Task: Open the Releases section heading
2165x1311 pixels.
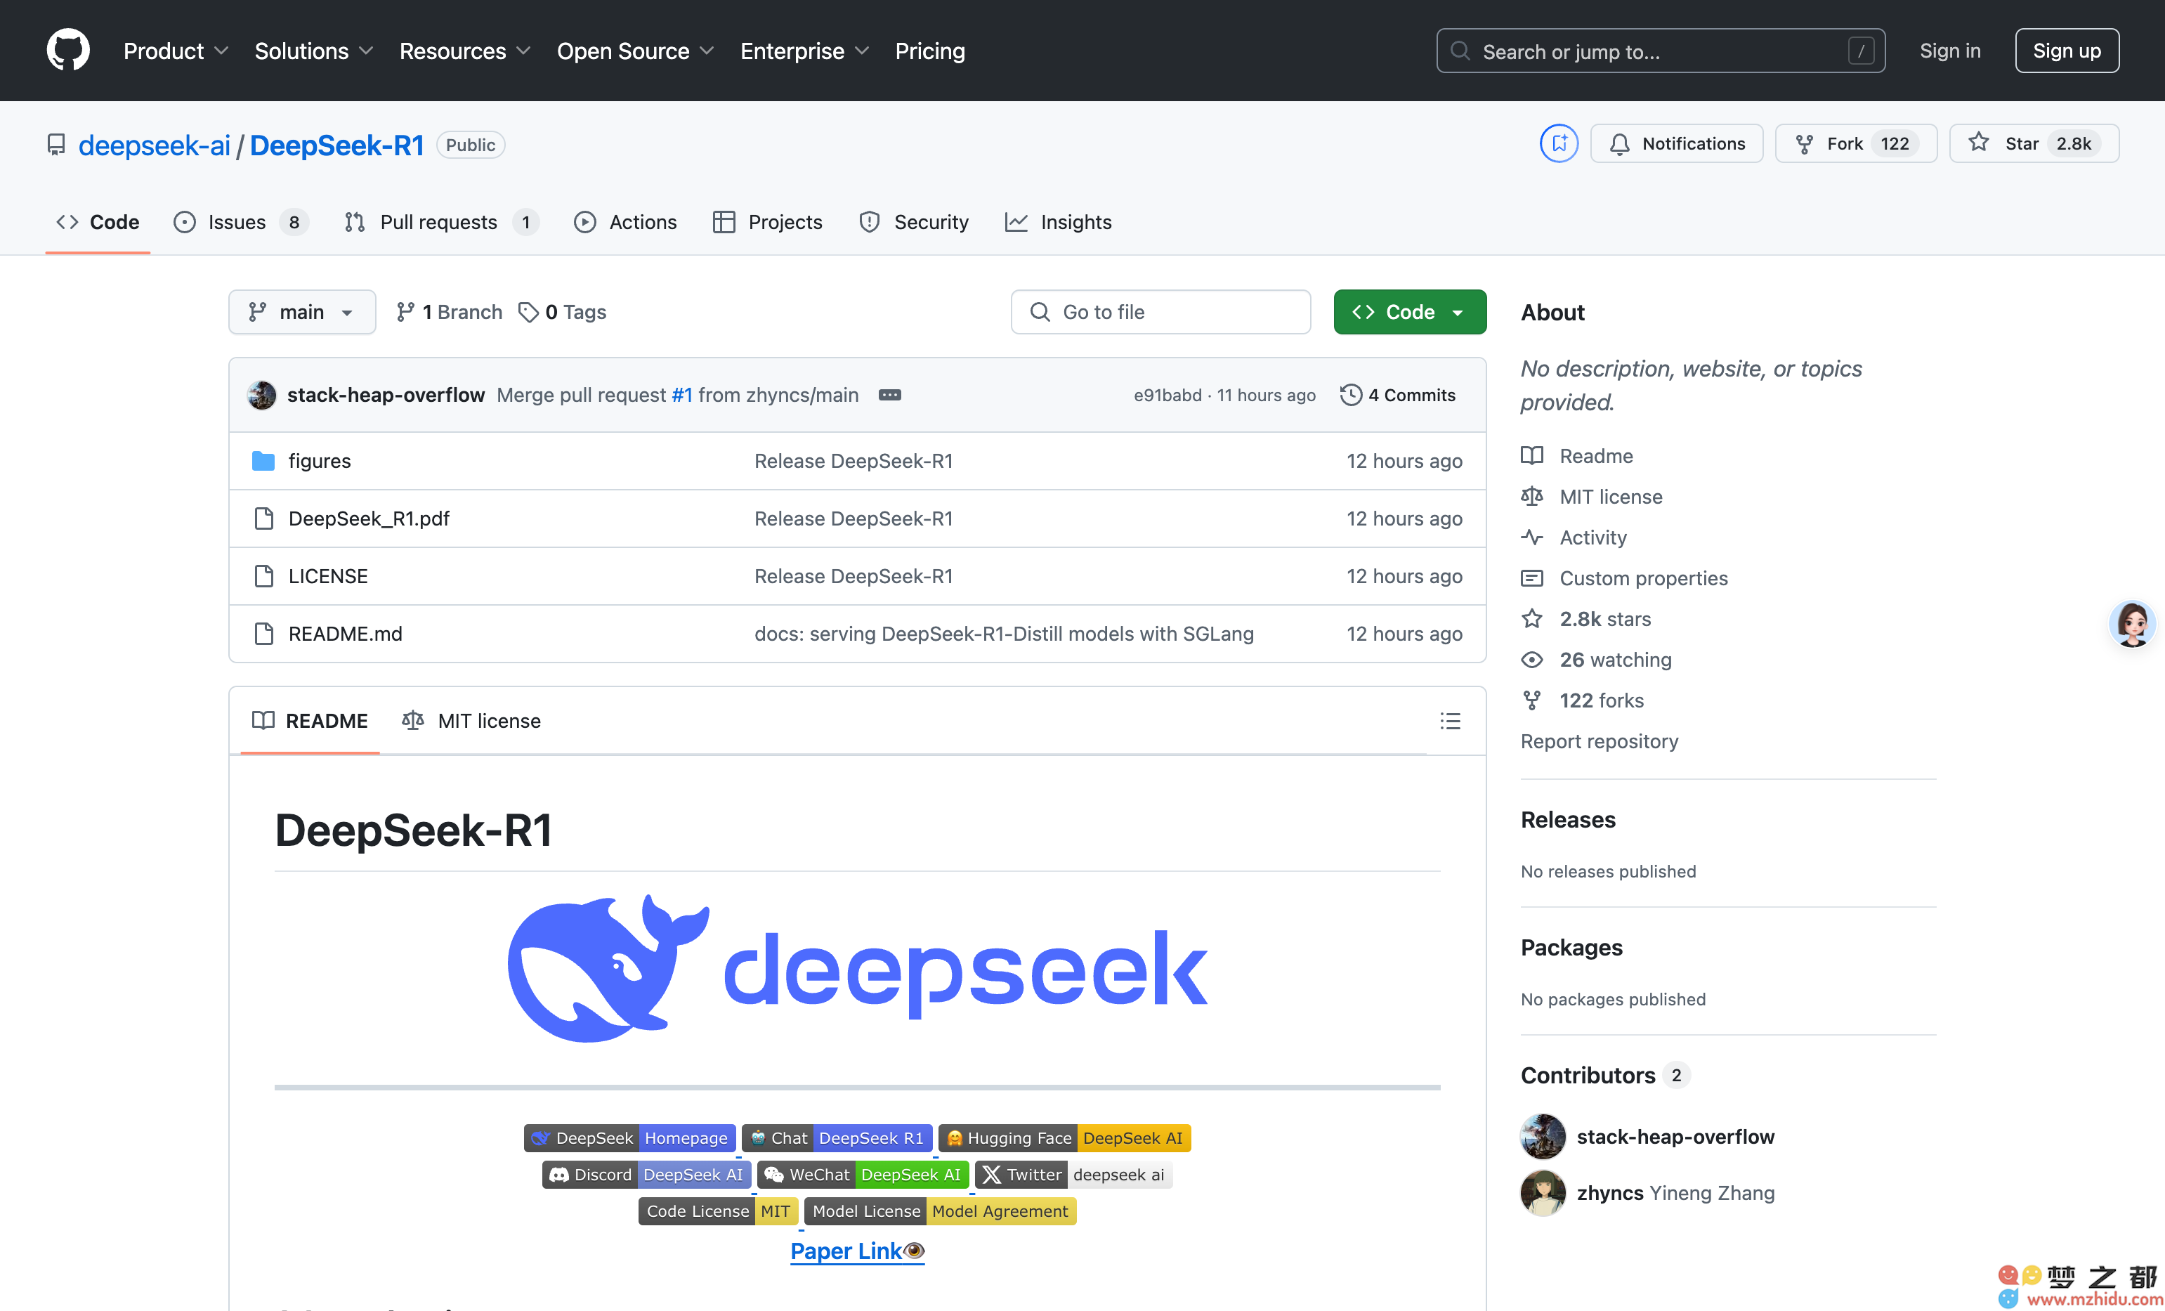Action: (1567, 820)
